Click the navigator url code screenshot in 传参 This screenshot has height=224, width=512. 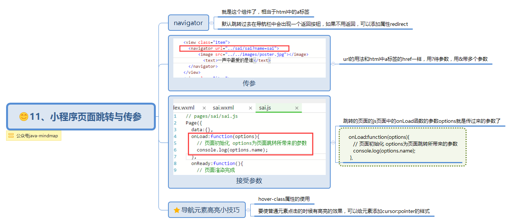click(x=249, y=58)
